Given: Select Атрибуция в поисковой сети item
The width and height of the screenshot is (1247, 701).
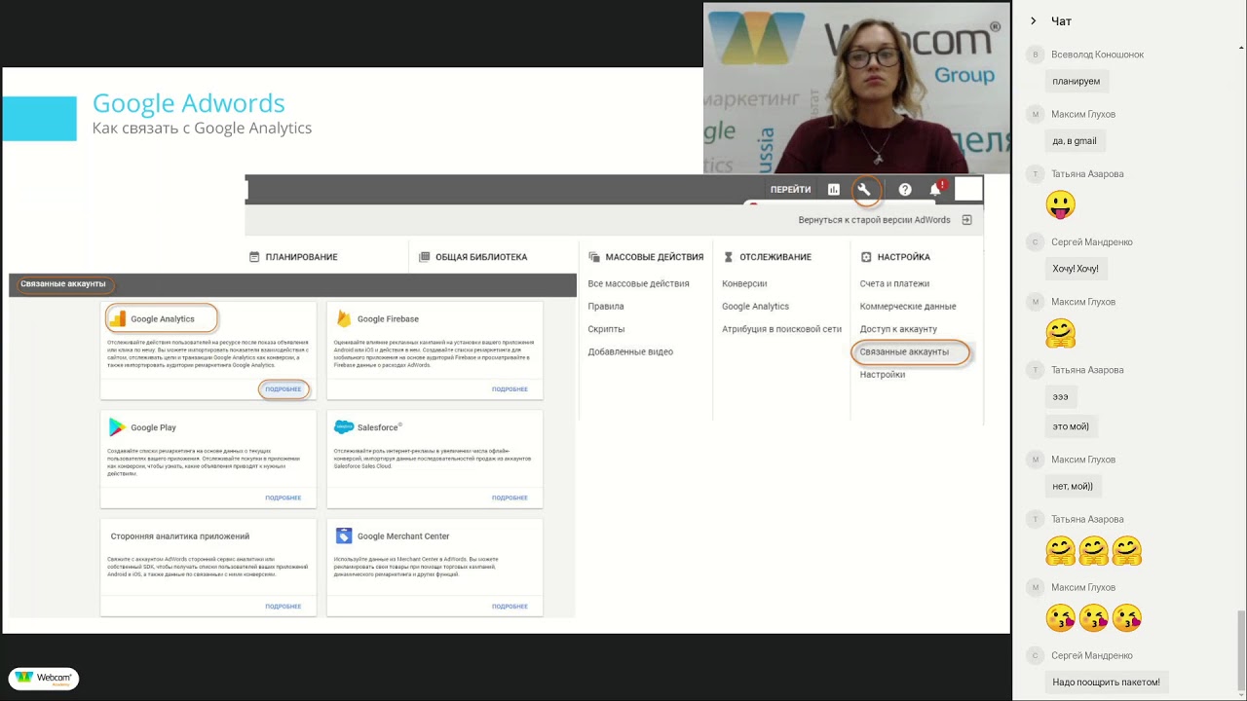Looking at the screenshot, I should pos(781,329).
